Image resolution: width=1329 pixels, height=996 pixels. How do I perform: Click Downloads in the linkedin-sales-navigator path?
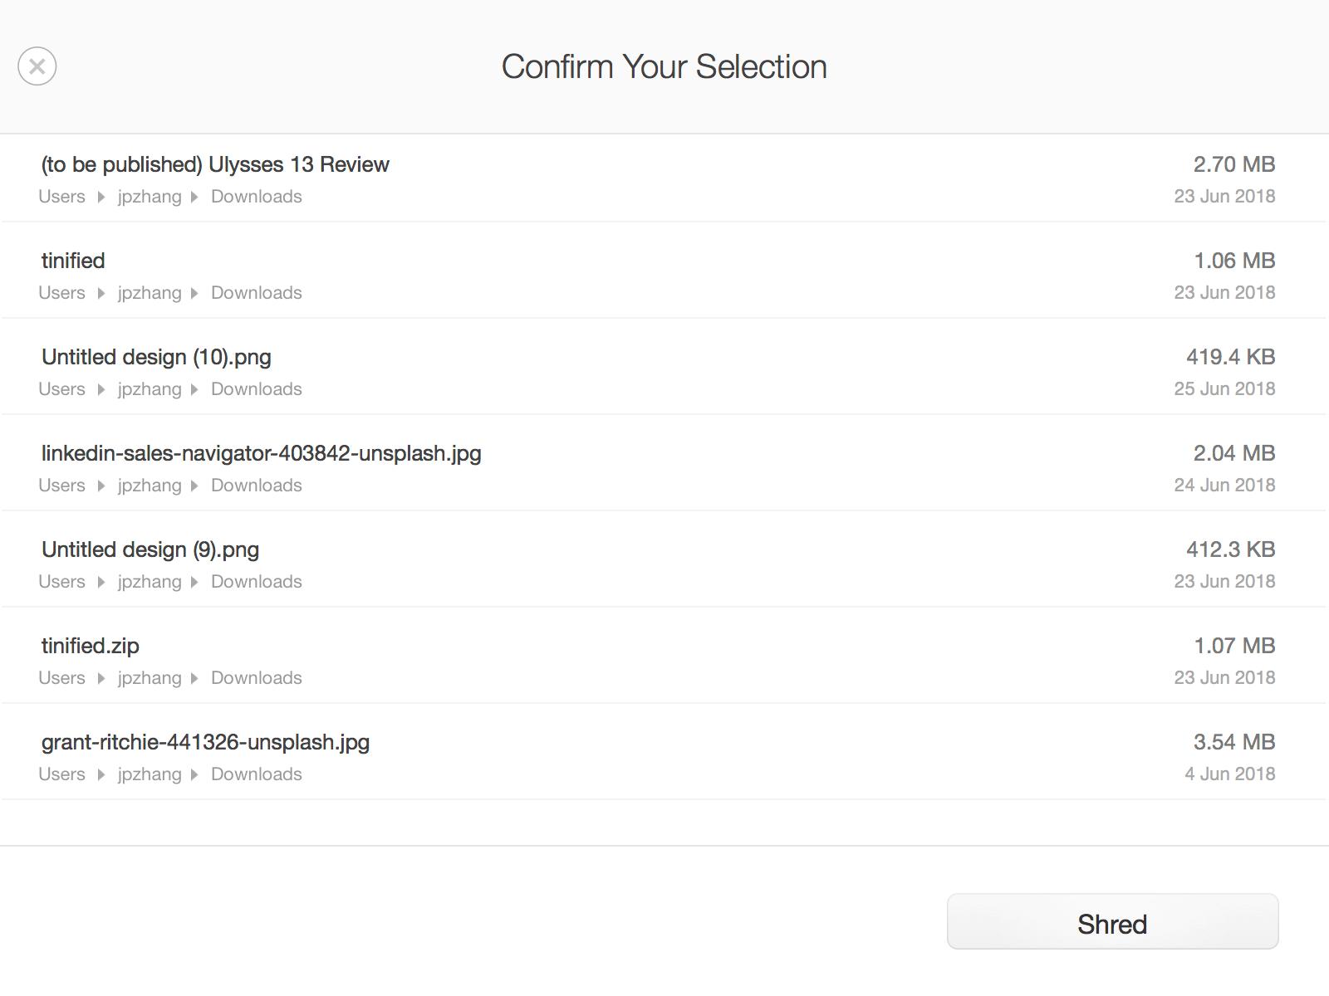(x=257, y=486)
